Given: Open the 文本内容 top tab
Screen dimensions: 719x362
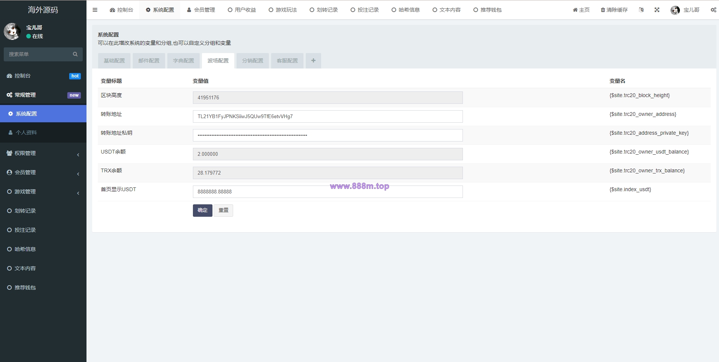Looking at the screenshot, I should 447,10.
